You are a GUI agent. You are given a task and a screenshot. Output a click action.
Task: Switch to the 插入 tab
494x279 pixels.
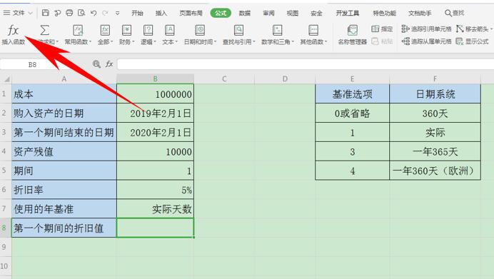(x=161, y=13)
